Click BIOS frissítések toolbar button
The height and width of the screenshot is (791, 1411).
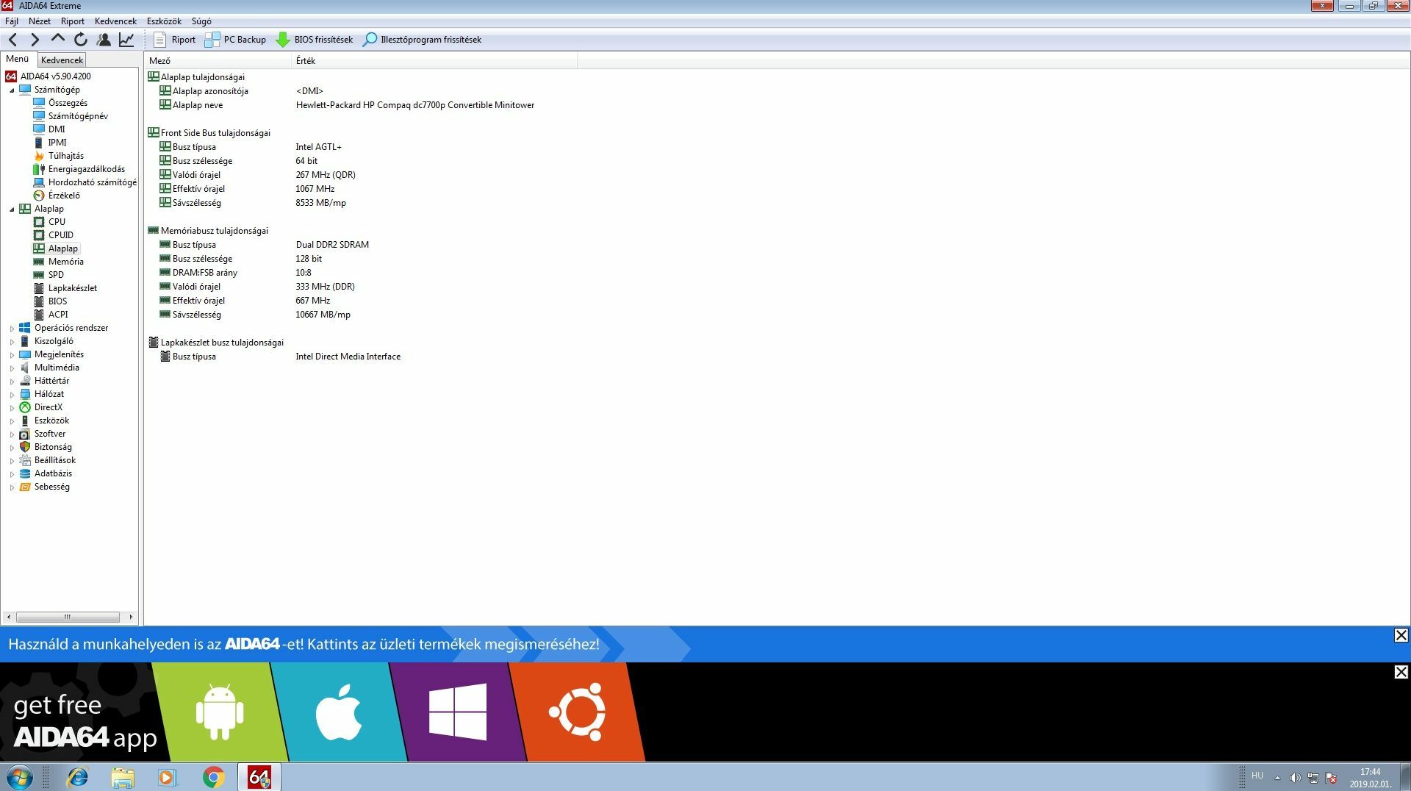(x=314, y=40)
